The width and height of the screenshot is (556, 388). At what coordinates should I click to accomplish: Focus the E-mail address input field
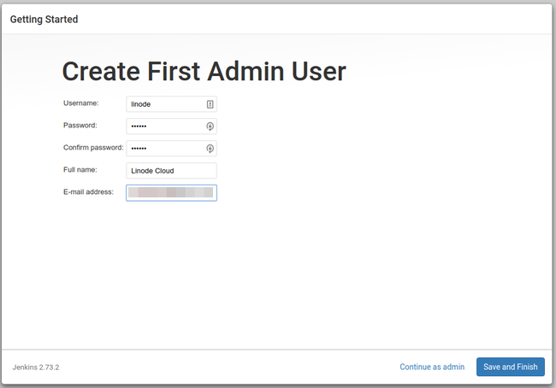tap(171, 193)
